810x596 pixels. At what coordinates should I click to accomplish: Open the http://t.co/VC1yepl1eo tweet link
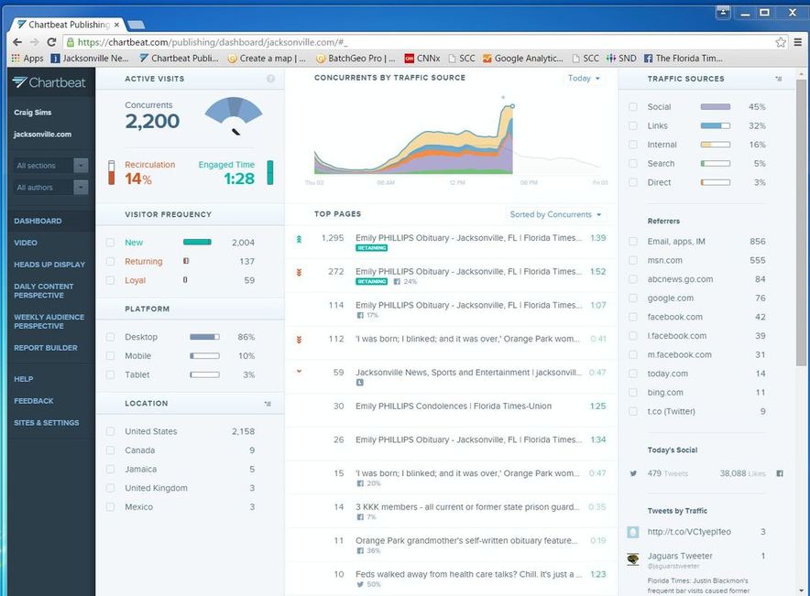[x=689, y=532]
